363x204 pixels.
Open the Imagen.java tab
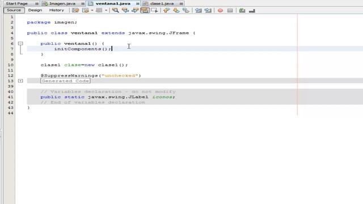tap(62, 3)
